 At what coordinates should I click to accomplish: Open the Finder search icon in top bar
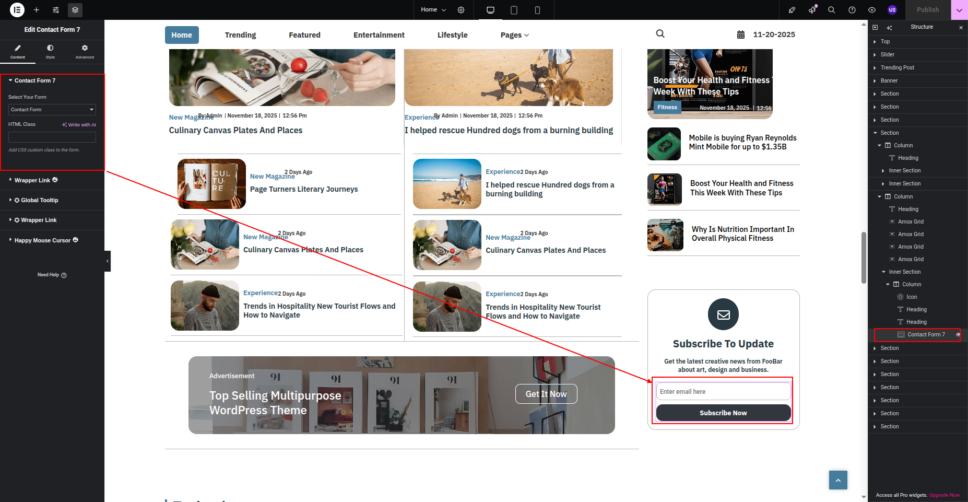point(832,10)
